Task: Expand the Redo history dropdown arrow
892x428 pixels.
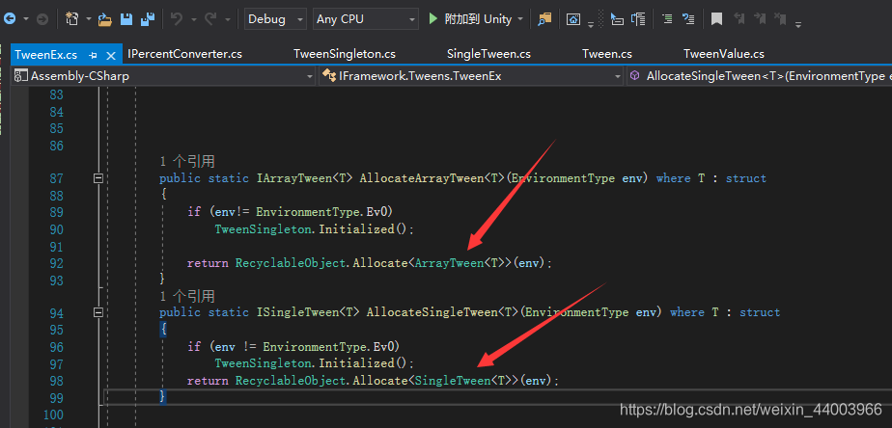Action: tap(228, 19)
